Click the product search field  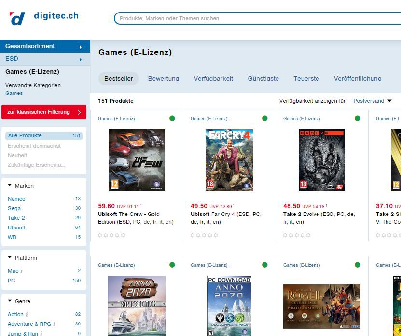(x=258, y=18)
